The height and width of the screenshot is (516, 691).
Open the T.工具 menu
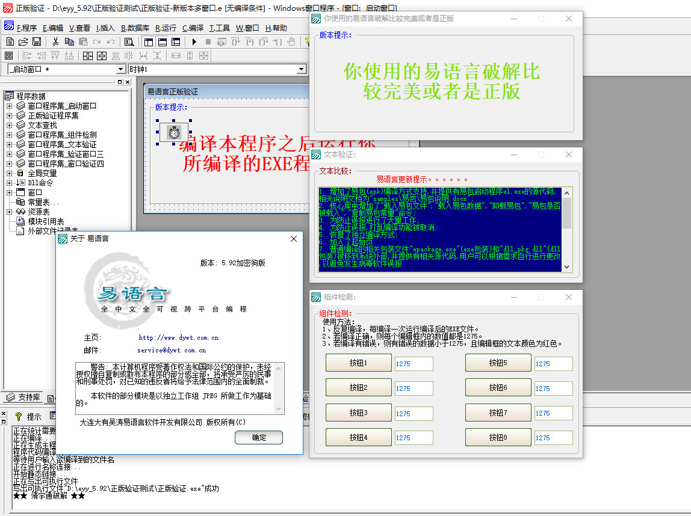pyautogui.click(x=220, y=28)
